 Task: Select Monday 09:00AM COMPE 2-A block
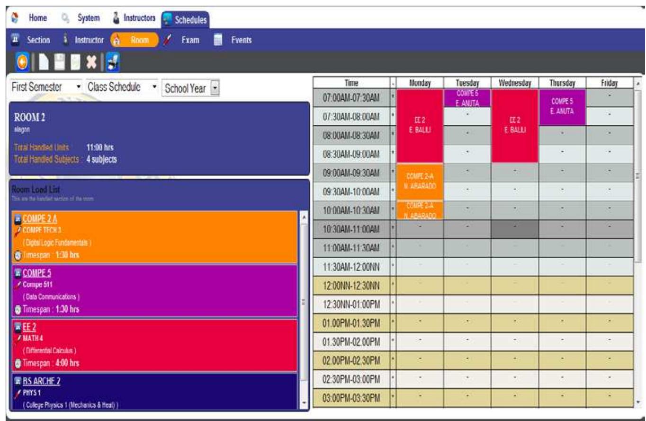click(419, 182)
